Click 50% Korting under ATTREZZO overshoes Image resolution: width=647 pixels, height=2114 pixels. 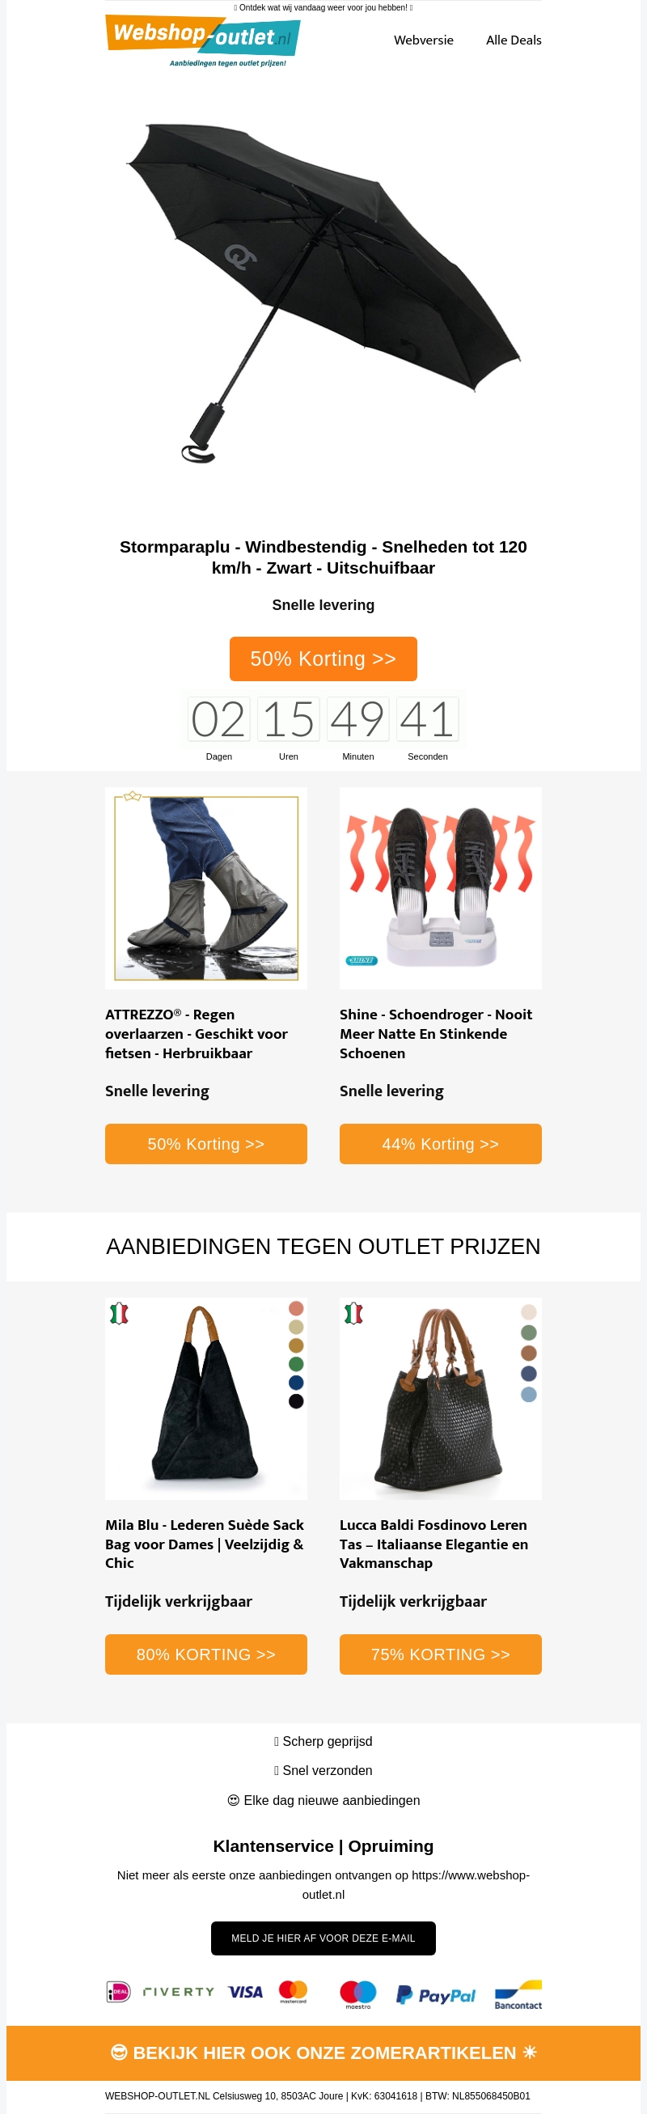[205, 1143]
